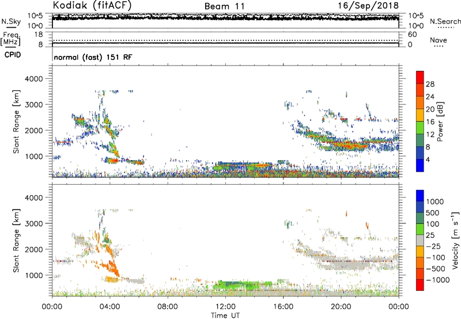Click the "08:00" time tick label

[168, 307]
